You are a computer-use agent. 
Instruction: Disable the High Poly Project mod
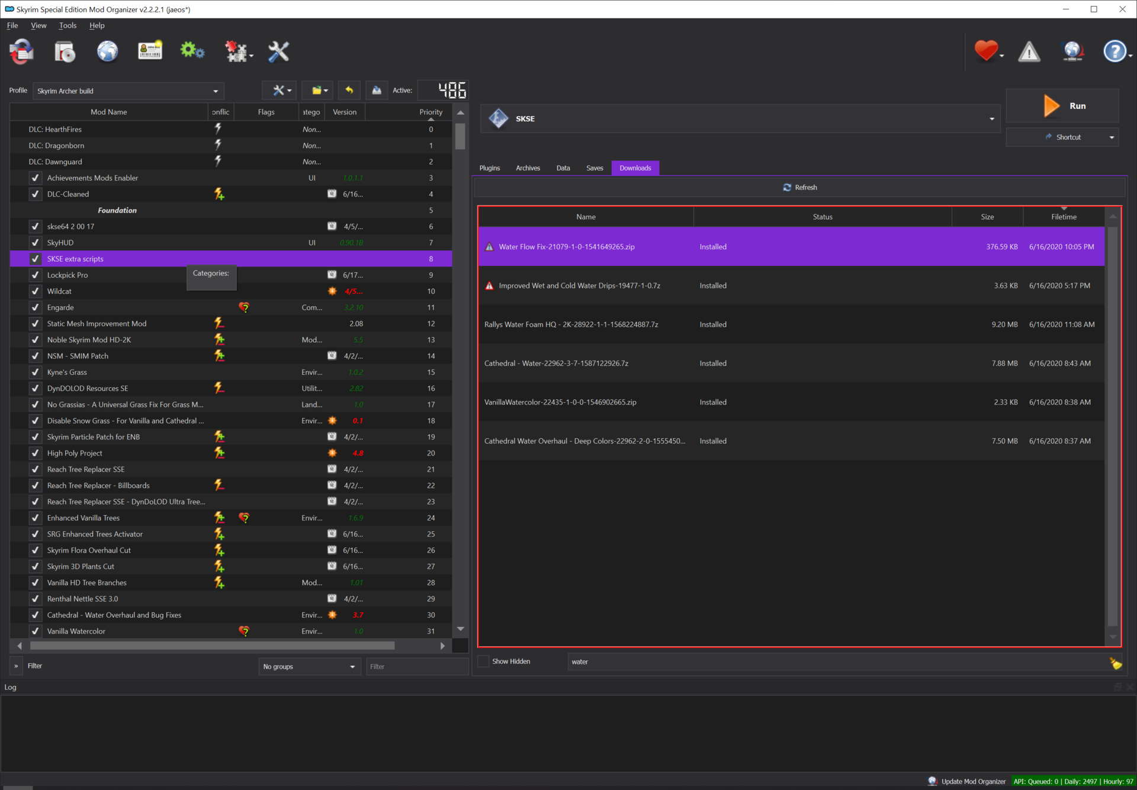(x=36, y=453)
